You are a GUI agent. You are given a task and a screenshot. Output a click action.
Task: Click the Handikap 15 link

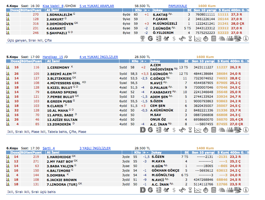coord(53,57)
